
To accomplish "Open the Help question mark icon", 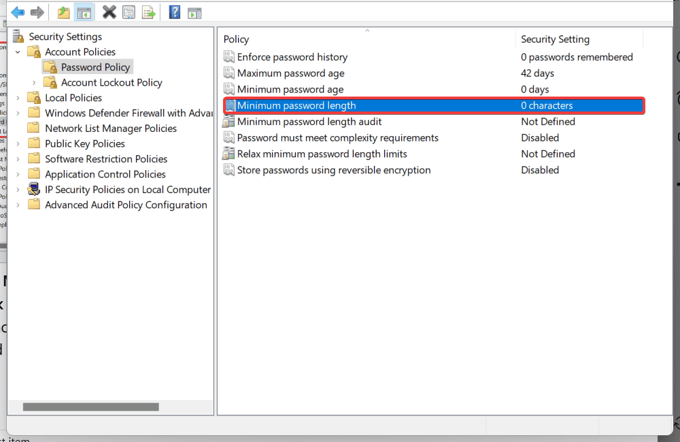I will click(175, 12).
